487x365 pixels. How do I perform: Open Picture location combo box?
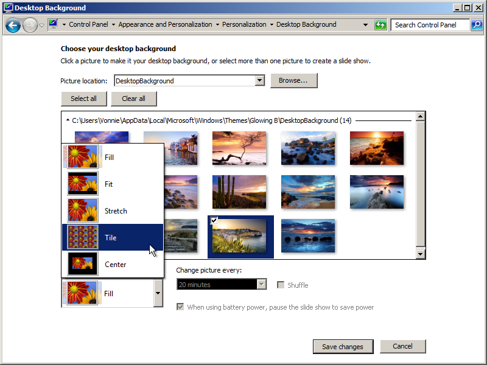(x=189, y=81)
